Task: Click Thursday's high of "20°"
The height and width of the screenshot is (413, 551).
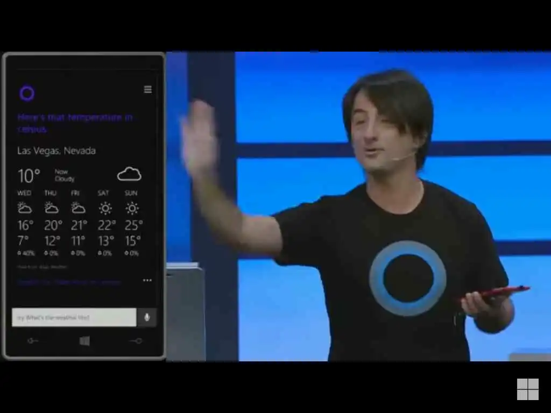Action: (x=53, y=225)
